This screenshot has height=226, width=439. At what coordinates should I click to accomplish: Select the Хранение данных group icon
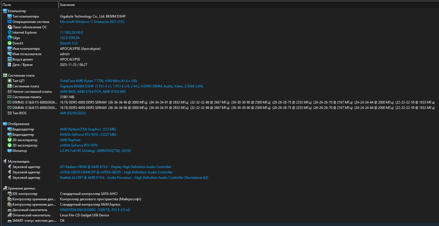tap(5, 188)
